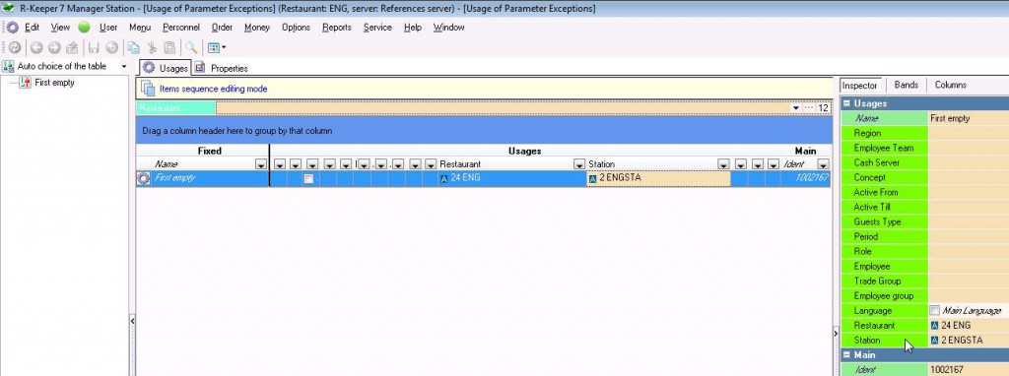Switch to the Columns tab
The image size is (1009, 376).
pyautogui.click(x=951, y=85)
